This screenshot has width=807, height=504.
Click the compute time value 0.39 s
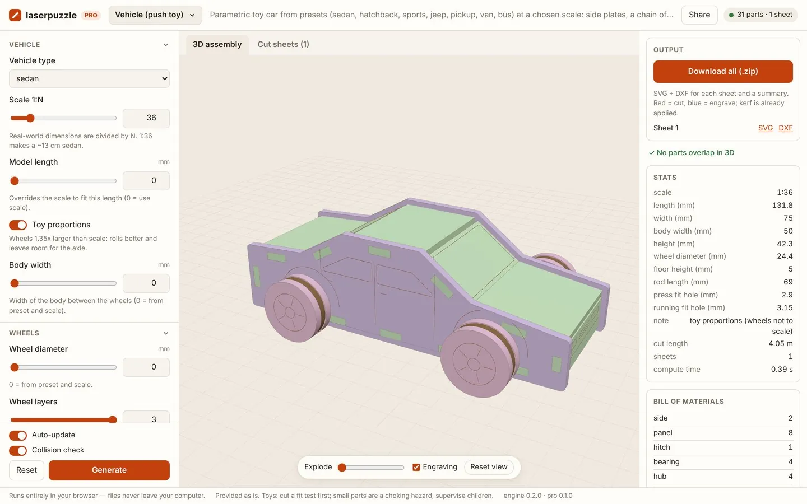782,370
